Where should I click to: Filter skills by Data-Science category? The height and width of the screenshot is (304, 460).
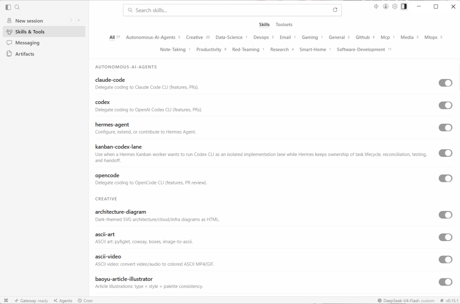pyautogui.click(x=231, y=37)
